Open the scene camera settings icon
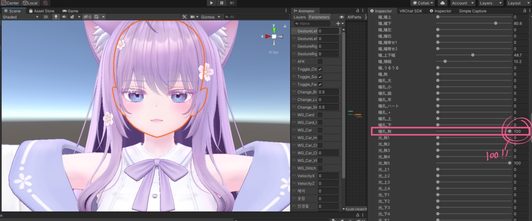Image resolution: width=532 pixels, height=221 pixels. [x=193, y=17]
